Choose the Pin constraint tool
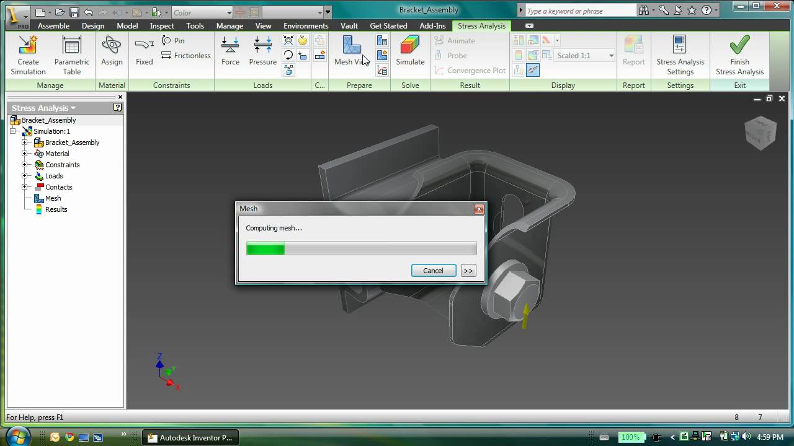The width and height of the screenshot is (794, 446). 173,40
